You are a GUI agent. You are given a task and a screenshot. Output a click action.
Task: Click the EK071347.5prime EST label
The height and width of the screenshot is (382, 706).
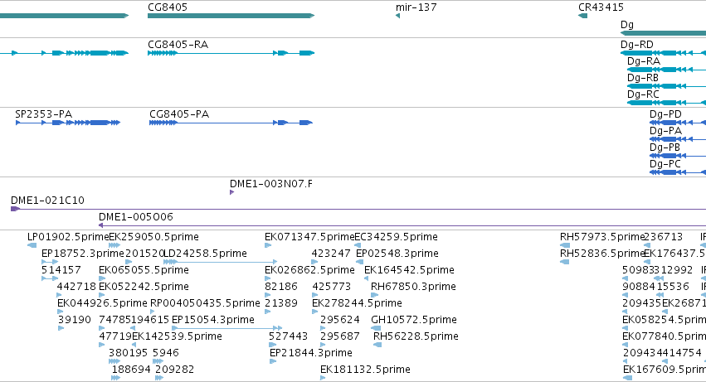coord(309,237)
